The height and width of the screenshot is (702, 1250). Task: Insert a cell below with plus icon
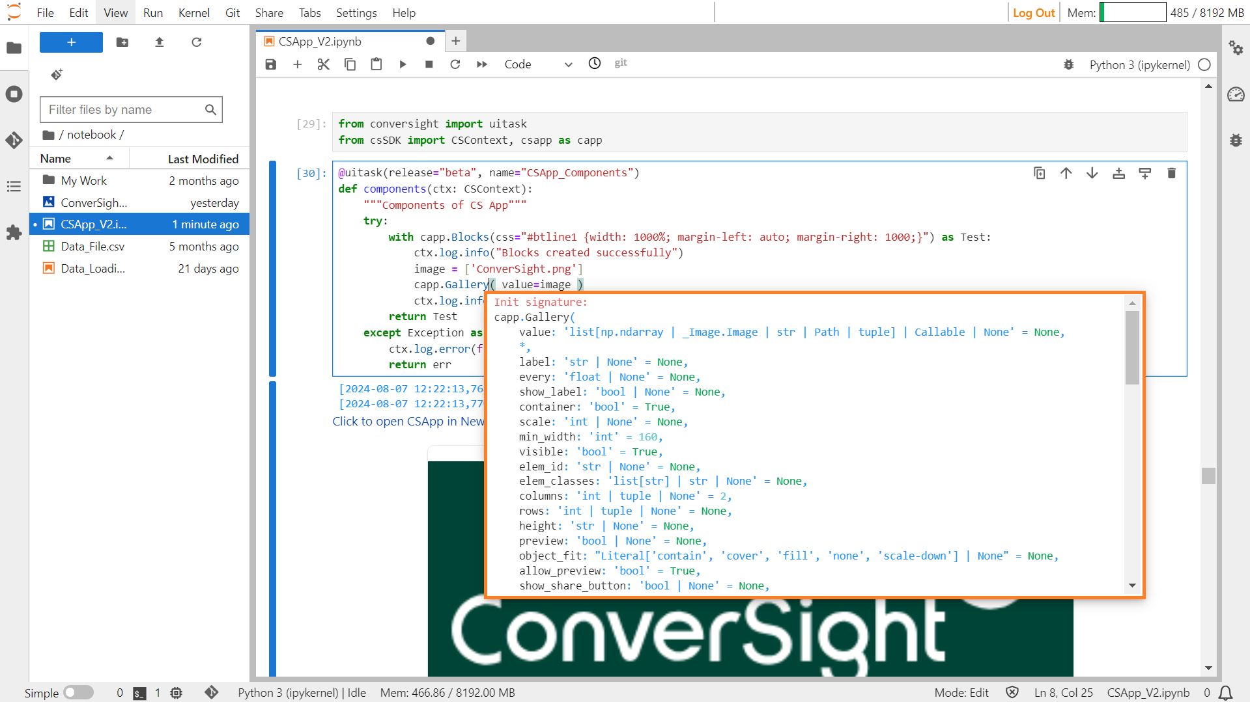[298, 64]
